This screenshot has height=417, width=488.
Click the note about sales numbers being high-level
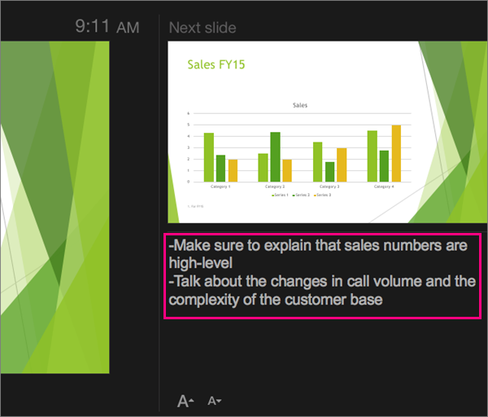pos(318,253)
